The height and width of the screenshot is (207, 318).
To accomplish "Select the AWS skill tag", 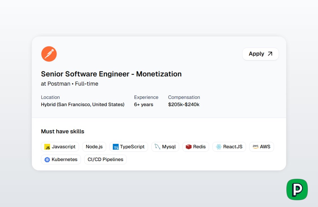I will point(262,147).
